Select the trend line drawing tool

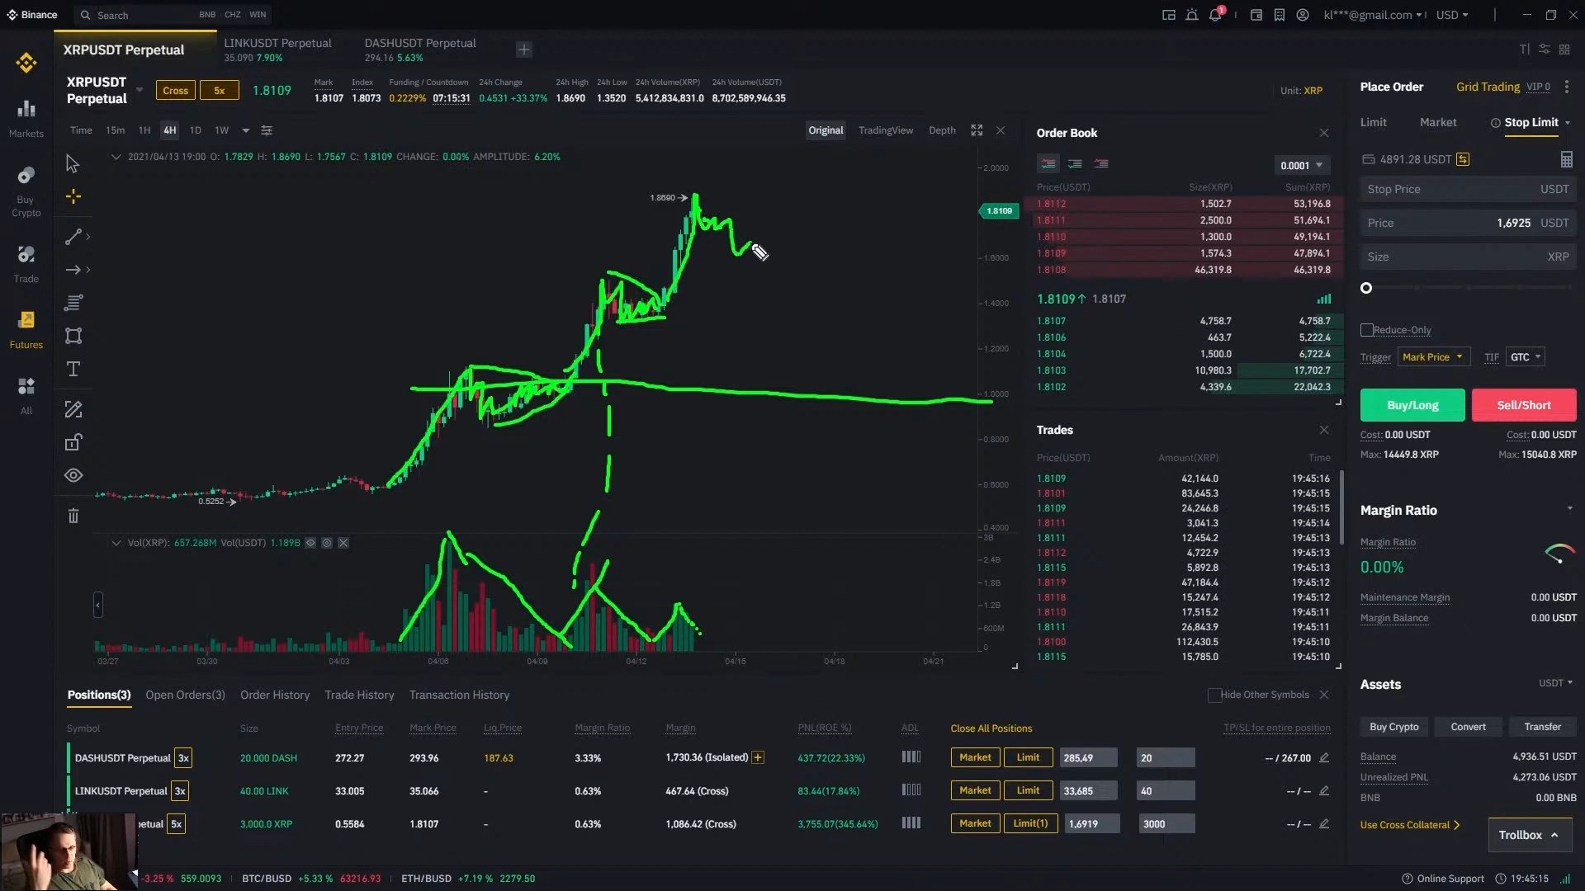pyautogui.click(x=73, y=237)
